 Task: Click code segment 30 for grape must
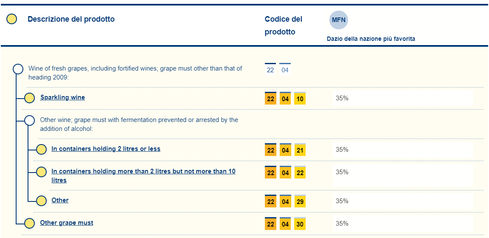(300, 224)
